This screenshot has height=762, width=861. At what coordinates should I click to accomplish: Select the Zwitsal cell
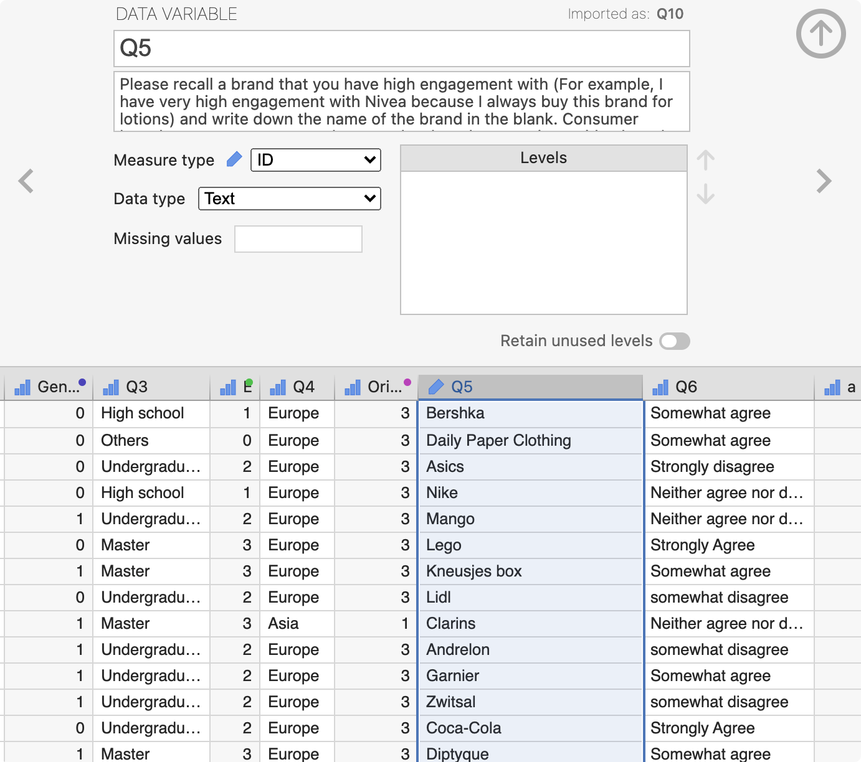click(530, 702)
